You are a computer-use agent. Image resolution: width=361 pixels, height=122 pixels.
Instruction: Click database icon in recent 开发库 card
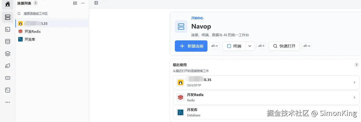click(x=180, y=112)
